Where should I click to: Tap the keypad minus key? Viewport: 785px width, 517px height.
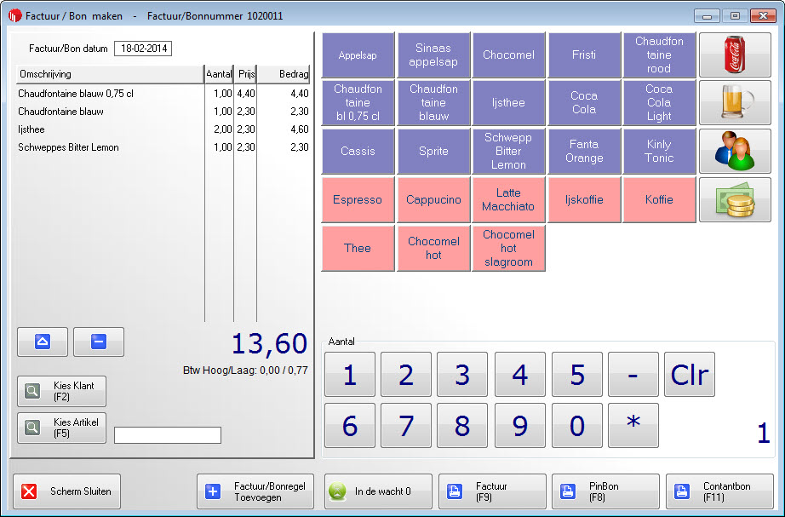point(633,374)
